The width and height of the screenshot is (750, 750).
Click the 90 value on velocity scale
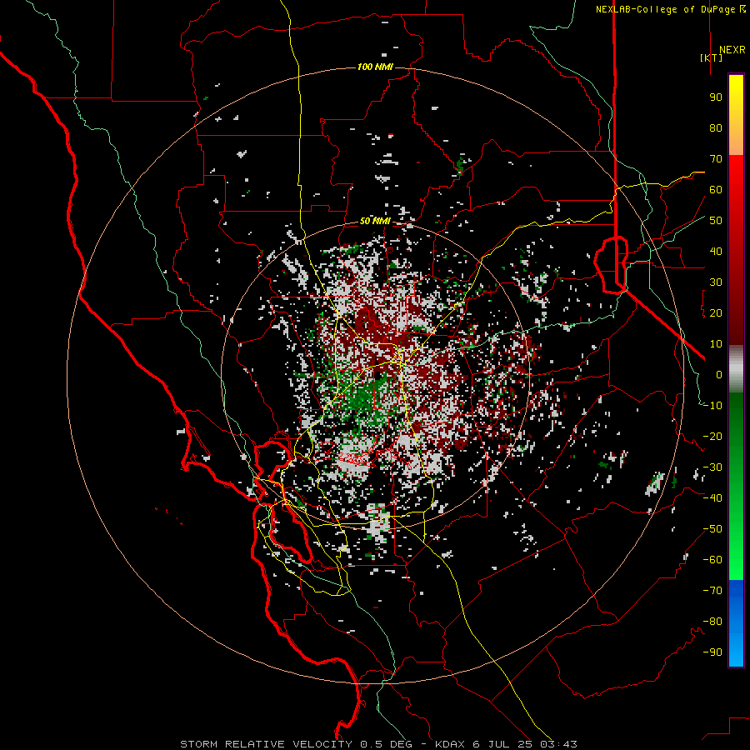[716, 97]
